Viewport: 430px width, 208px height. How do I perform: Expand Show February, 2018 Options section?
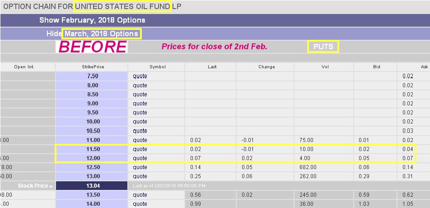[x=92, y=20]
